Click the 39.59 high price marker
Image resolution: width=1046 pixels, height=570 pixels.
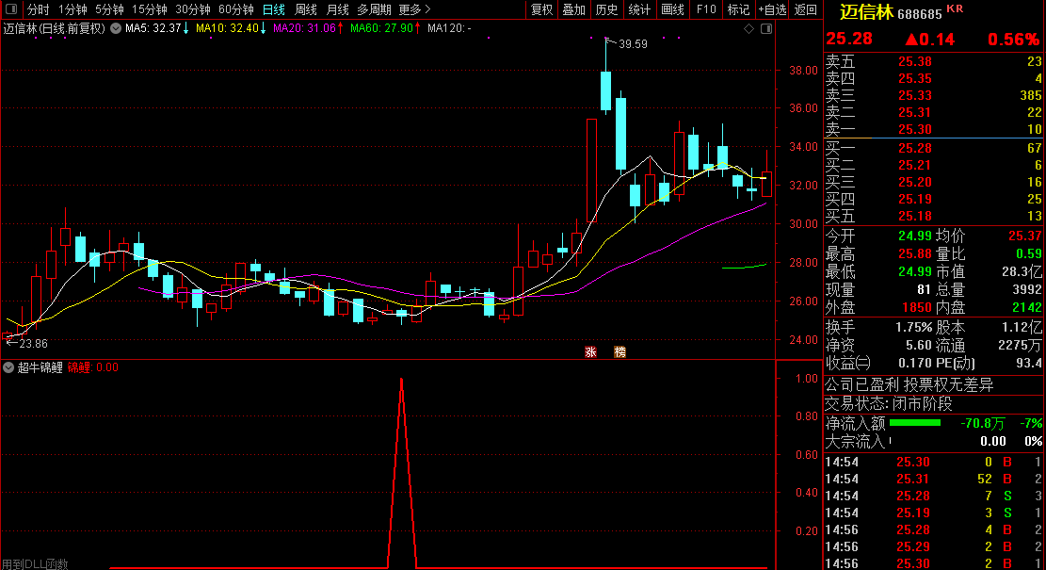[633, 43]
